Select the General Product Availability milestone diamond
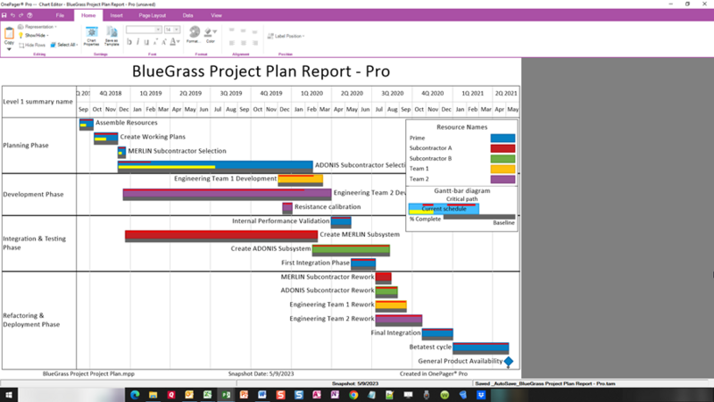This screenshot has width=714, height=402. pos(509,362)
